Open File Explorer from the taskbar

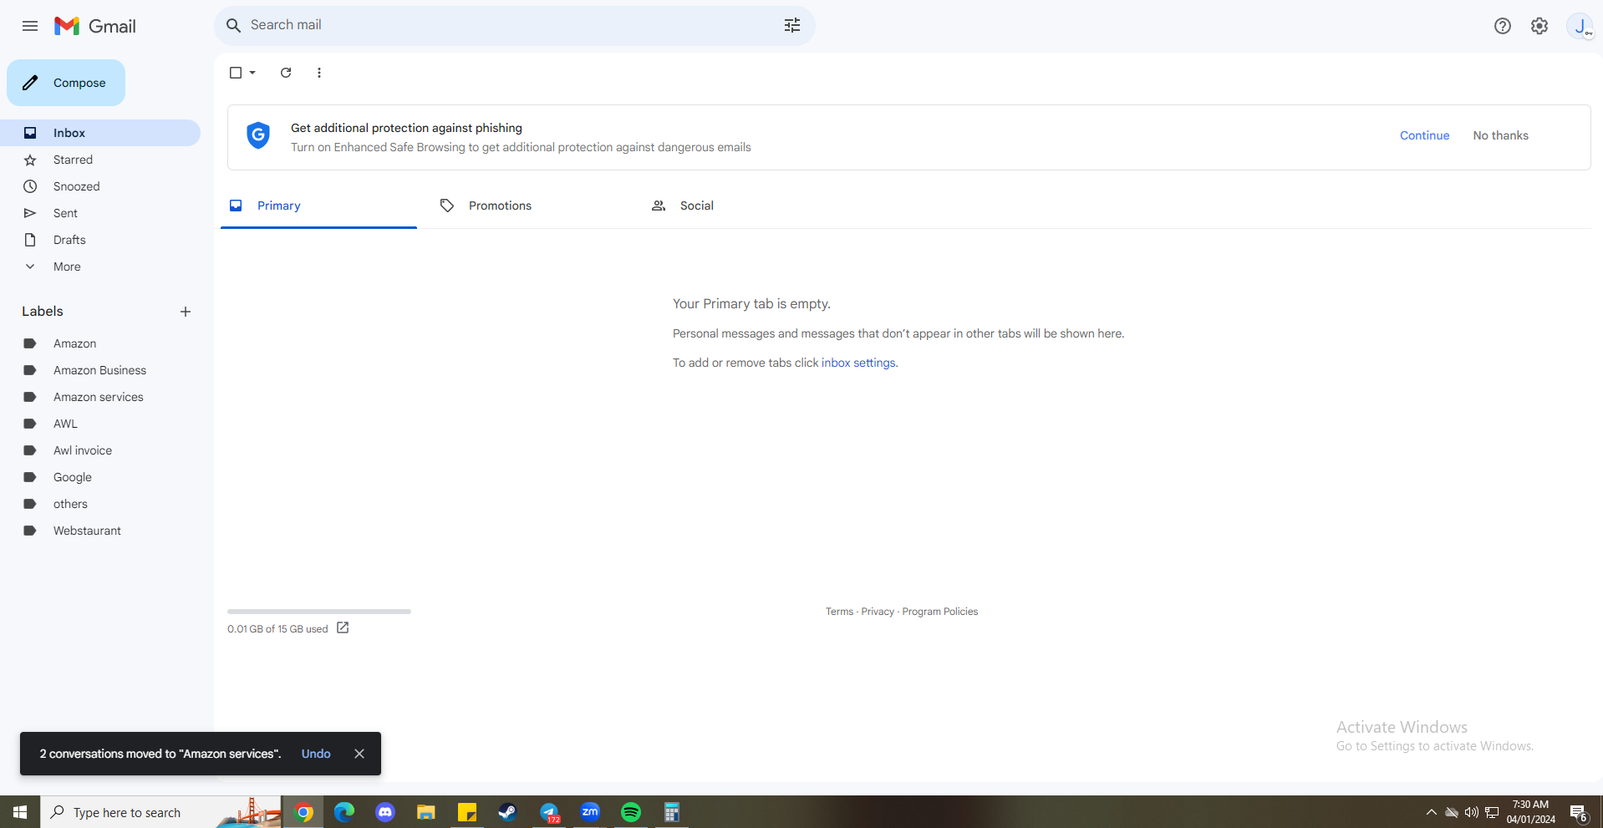(426, 812)
